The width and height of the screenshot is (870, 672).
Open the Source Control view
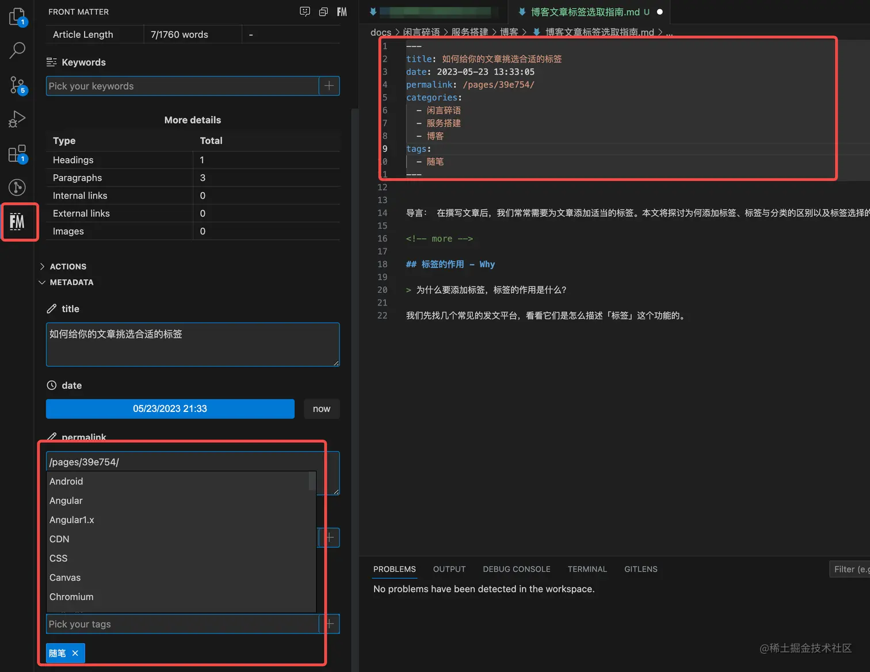17,85
